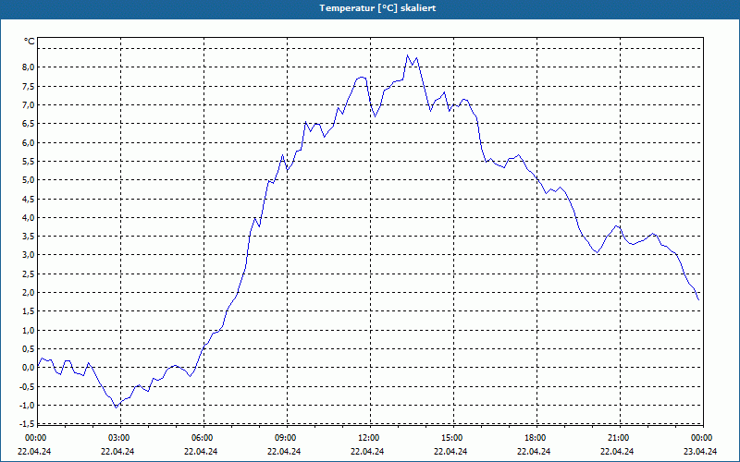Click the 1,5 y-axis label

coord(29,311)
